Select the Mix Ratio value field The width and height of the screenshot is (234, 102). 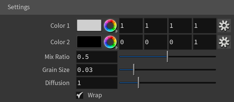[97, 57]
